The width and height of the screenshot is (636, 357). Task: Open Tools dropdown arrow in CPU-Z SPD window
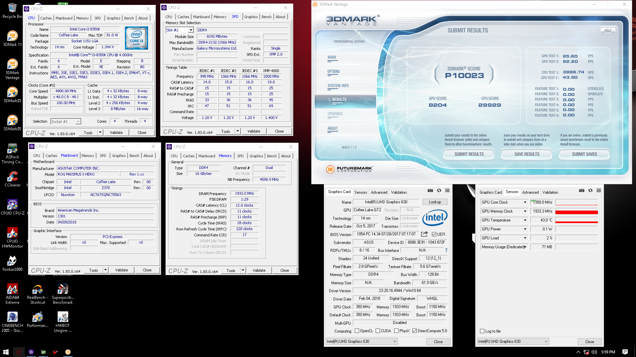pos(238,131)
